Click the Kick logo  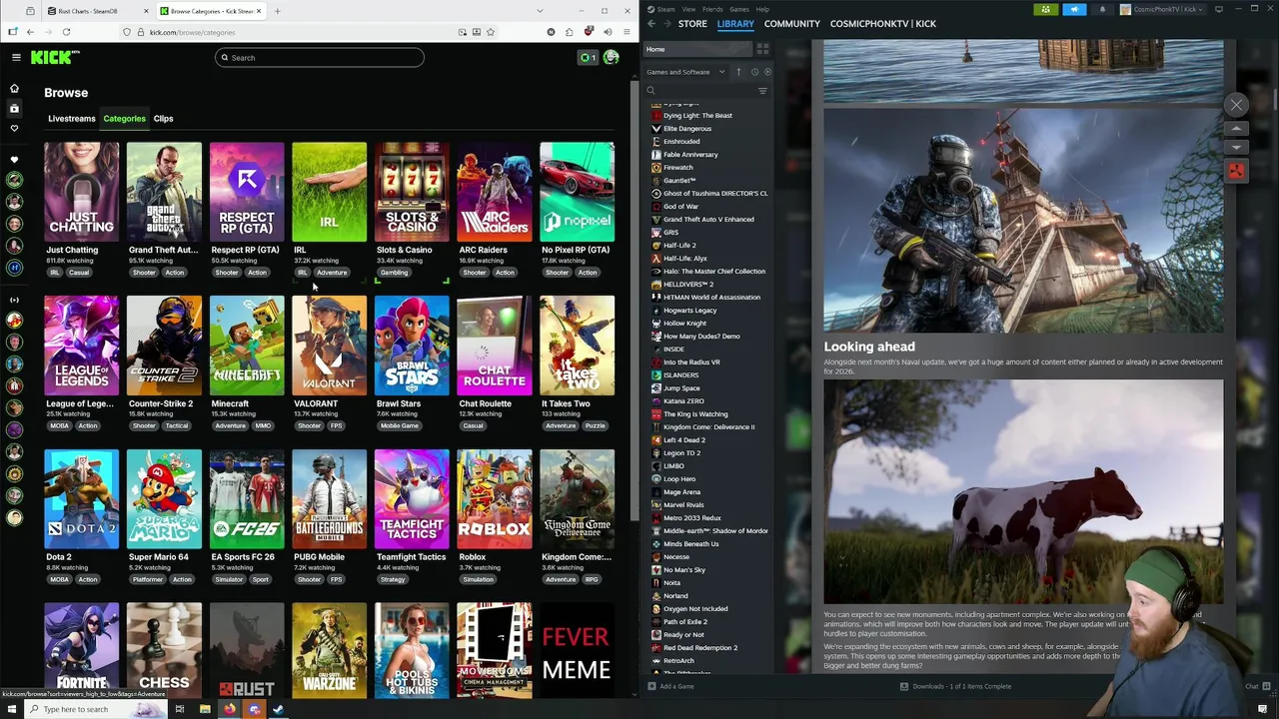coord(53,57)
